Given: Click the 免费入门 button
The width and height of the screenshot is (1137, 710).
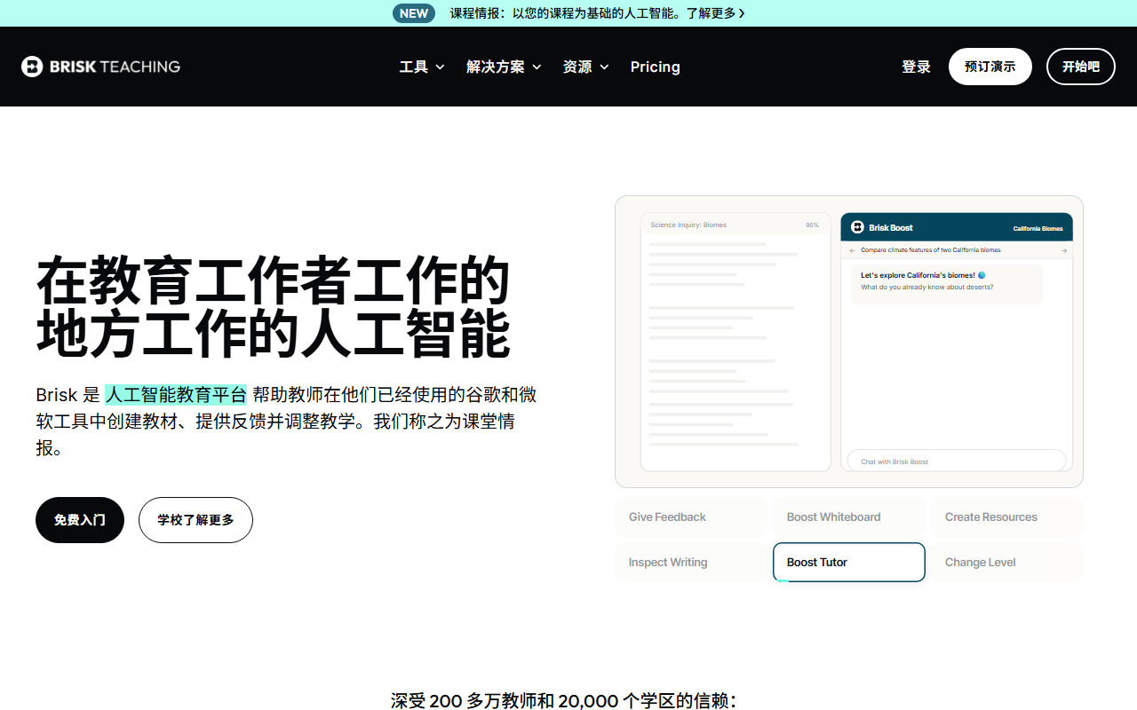Looking at the screenshot, I should pyautogui.click(x=80, y=520).
